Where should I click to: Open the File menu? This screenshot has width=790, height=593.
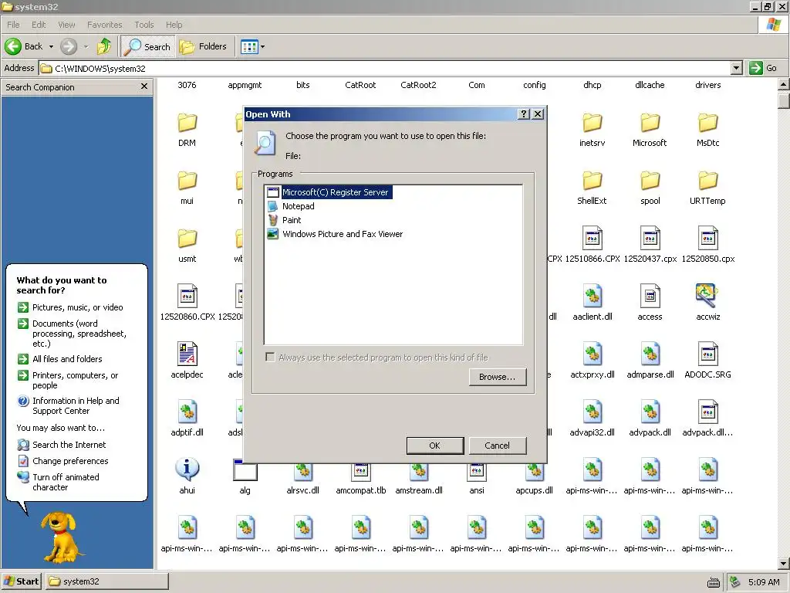[13, 25]
